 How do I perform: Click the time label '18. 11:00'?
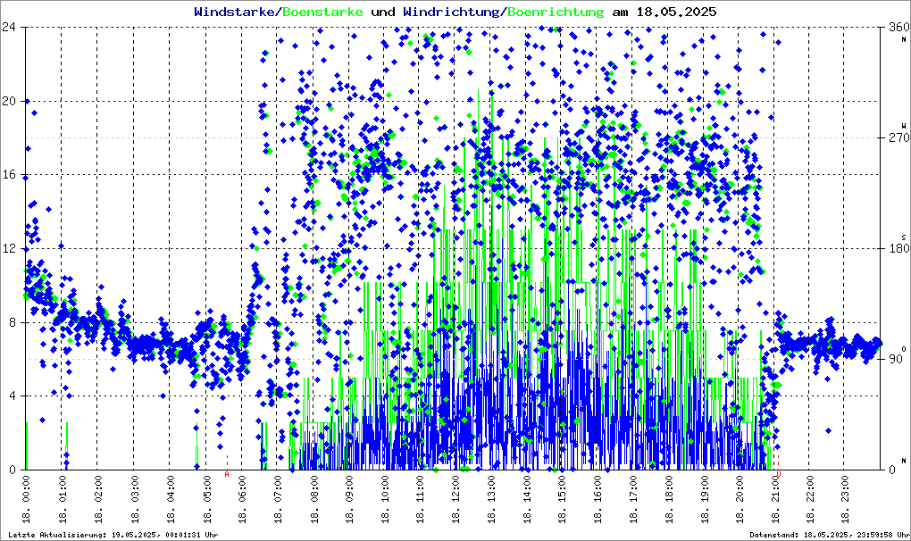[x=421, y=498]
